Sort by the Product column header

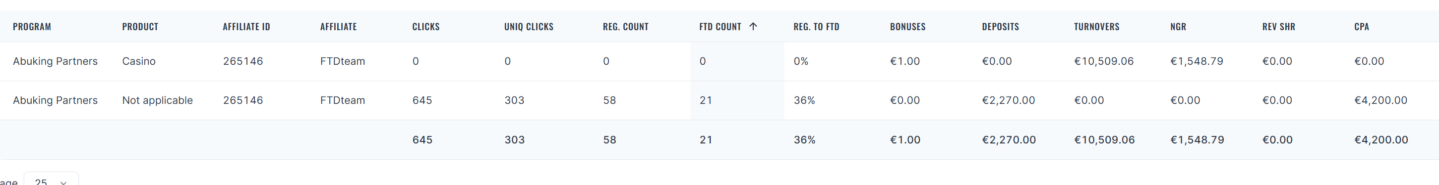pos(140,27)
